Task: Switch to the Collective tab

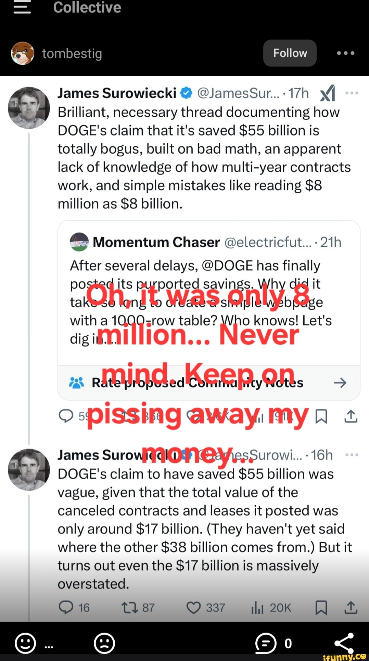Action: tap(87, 8)
